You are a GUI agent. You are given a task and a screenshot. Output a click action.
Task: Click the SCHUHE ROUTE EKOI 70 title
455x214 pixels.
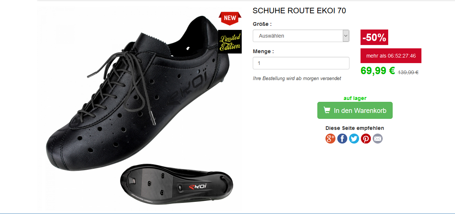tap(299, 11)
